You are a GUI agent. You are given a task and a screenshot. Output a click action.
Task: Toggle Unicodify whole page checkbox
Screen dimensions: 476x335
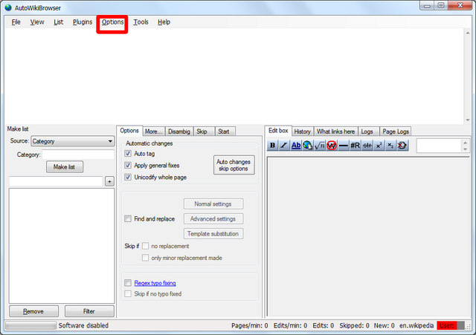coord(128,177)
